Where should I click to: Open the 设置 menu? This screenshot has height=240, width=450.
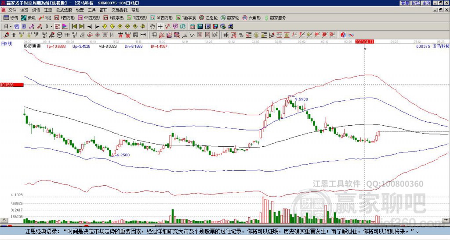pyautogui.click(x=80, y=10)
